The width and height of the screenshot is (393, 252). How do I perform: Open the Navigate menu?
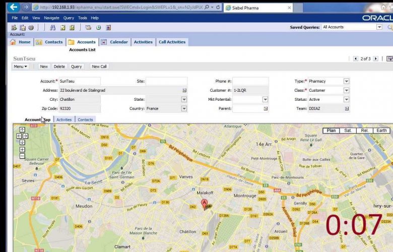51,18
